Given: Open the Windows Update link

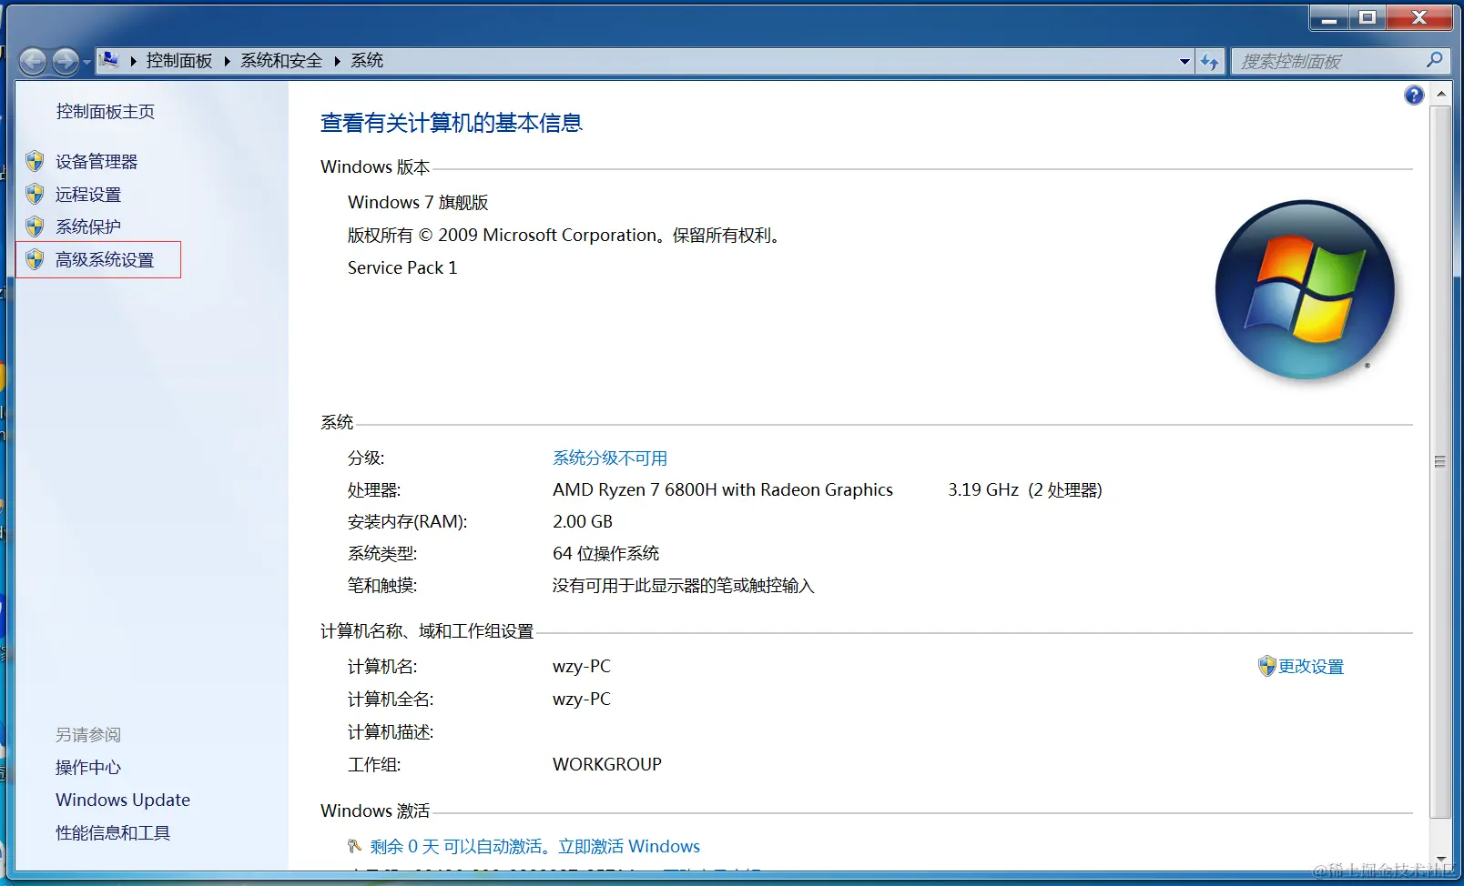Looking at the screenshot, I should tap(123, 800).
